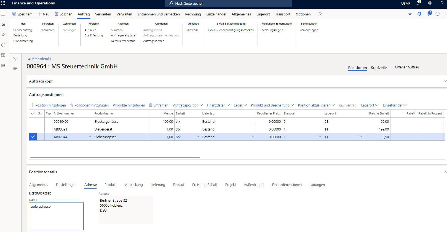Click the price cell showing 199,00
447x232 pixels.
[377, 129]
